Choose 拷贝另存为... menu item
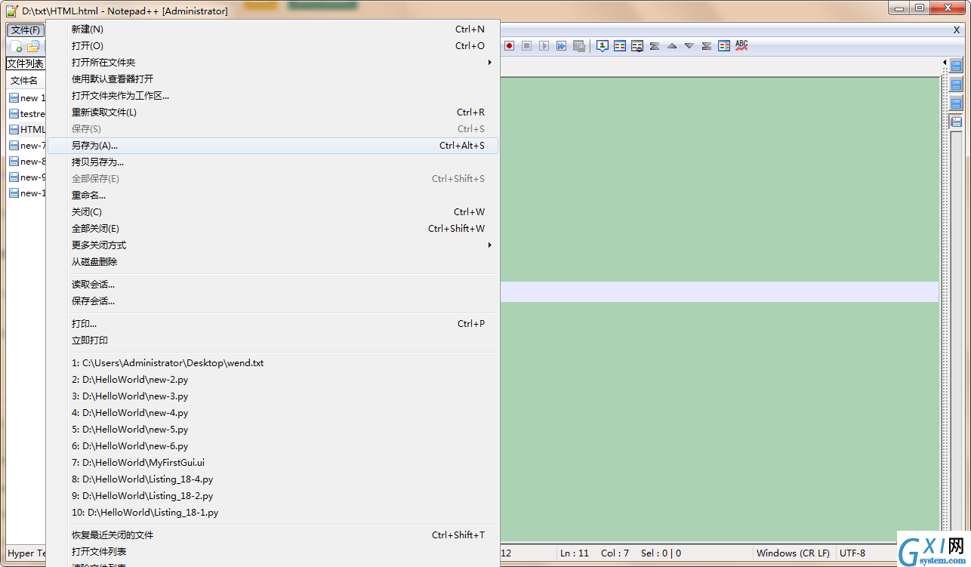The image size is (971, 567). point(273,162)
